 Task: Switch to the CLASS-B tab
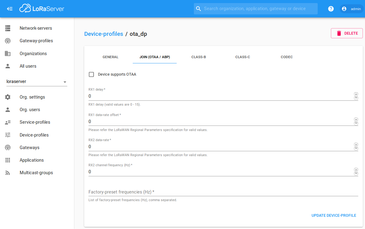tap(198, 57)
